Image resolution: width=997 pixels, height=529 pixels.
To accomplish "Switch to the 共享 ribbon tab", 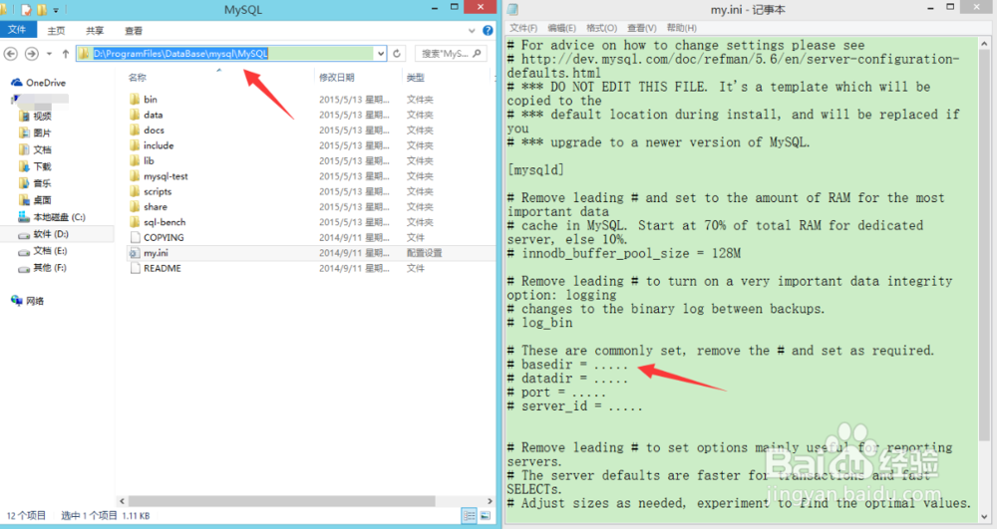I will click(95, 31).
